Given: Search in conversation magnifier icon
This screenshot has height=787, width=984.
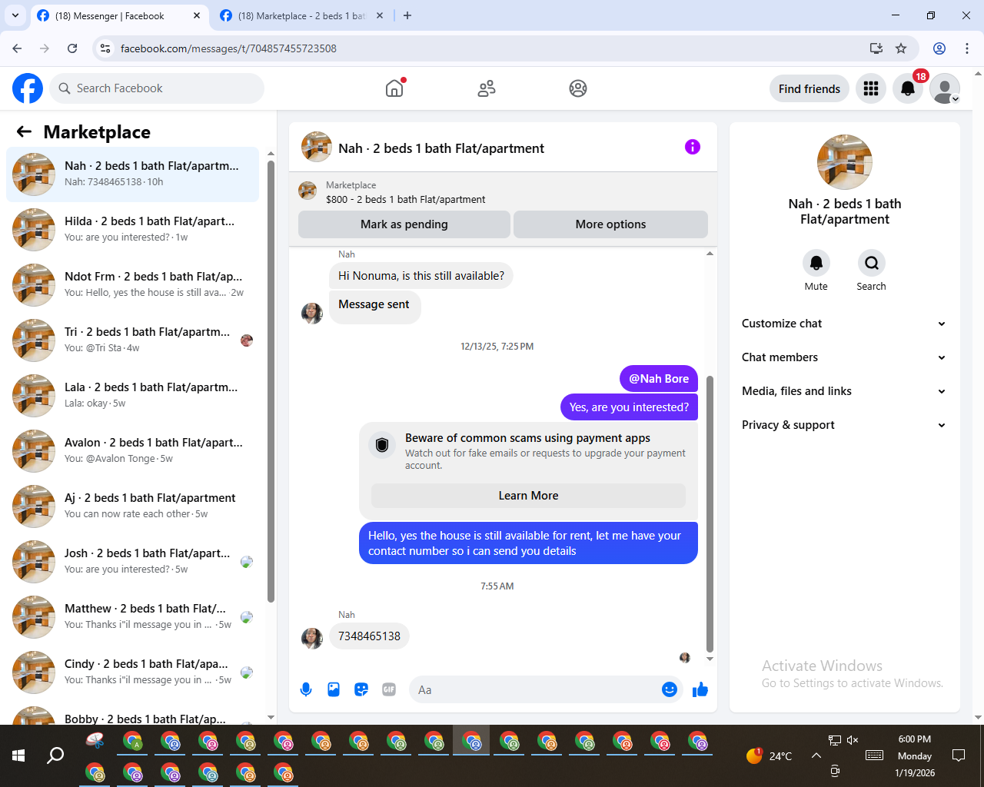Looking at the screenshot, I should coord(871,263).
